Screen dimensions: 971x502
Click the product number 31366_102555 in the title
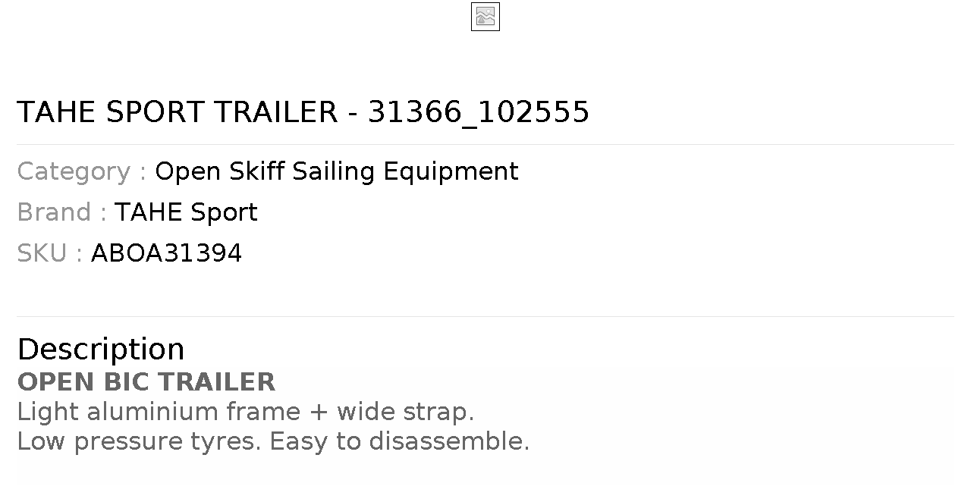pyautogui.click(x=479, y=112)
